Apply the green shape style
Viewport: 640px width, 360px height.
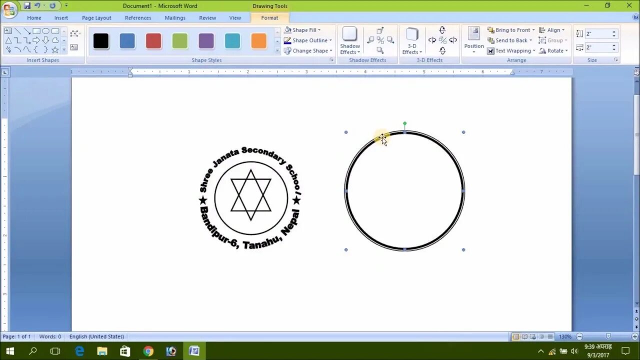pyautogui.click(x=180, y=41)
